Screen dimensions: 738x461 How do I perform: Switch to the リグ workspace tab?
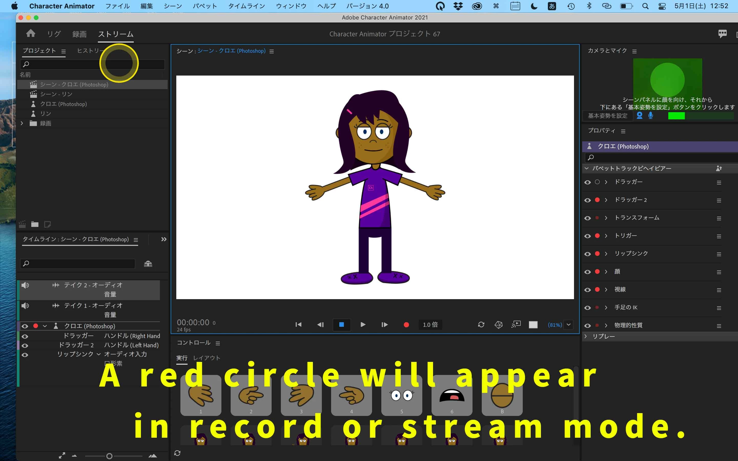pos(54,34)
